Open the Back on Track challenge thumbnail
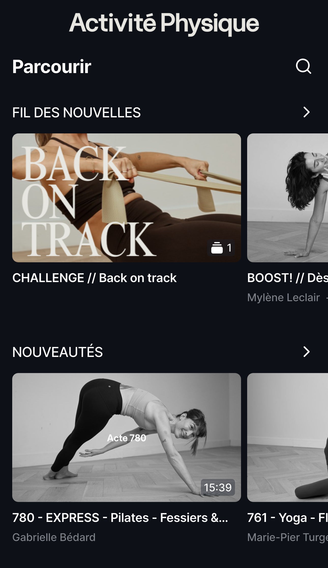The height and width of the screenshot is (568, 328). point(127,198)
